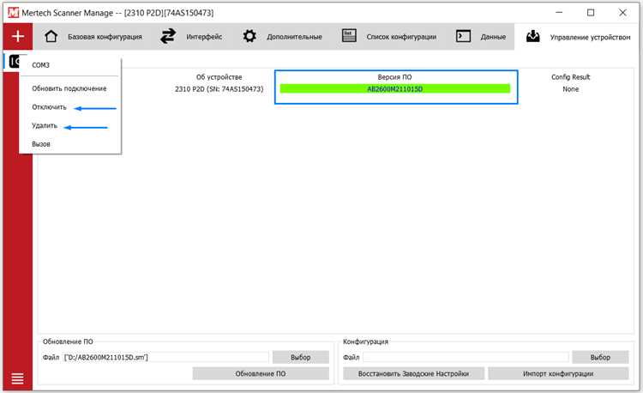This screenshot has width=643, height=393.
Task: Click the empty configuration file field
Action: pyautogui.click(x=466, y=357)
